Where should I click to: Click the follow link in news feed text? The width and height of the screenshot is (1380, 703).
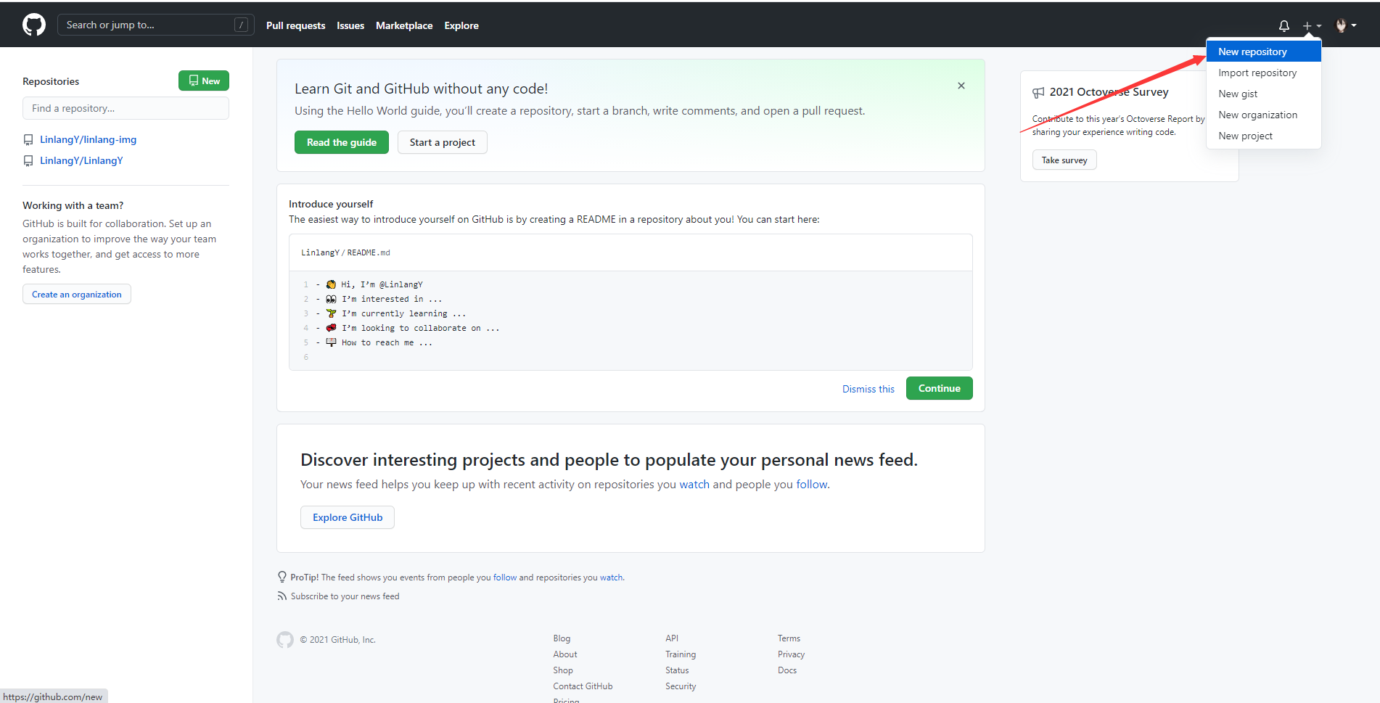812,485
